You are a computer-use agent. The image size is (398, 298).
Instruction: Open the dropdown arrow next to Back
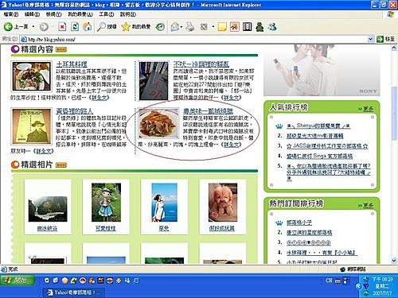(33, 27)
